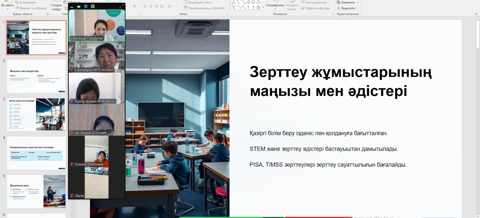Select the Zoom thumbnail strip view

[85, 6]
